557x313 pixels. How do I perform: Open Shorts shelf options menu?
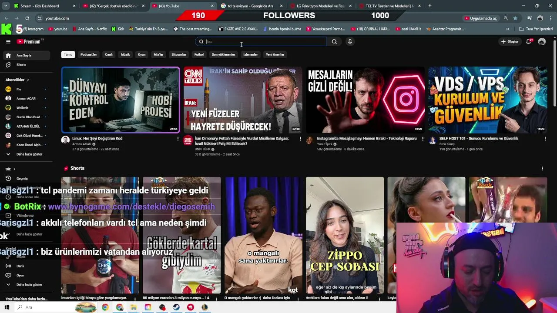(x=542, y=169)
